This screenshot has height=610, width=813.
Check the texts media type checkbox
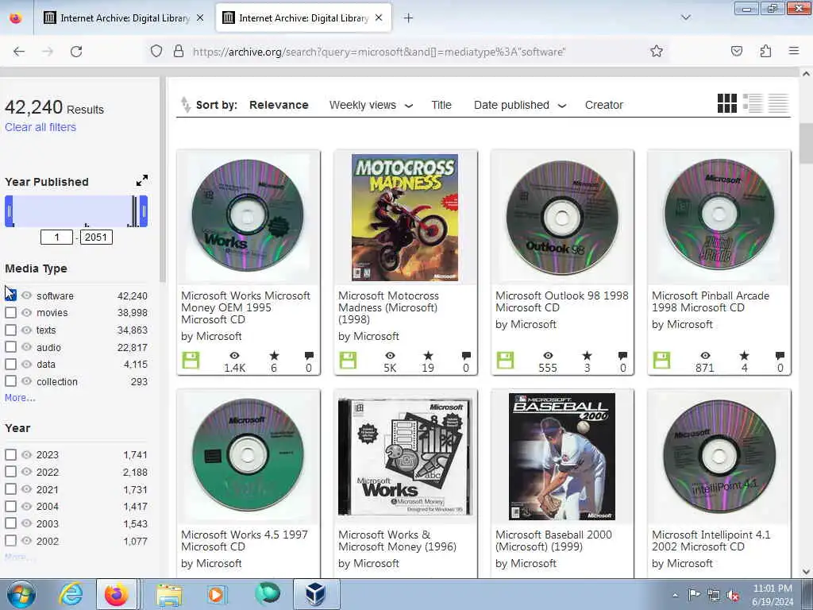tap(10, 330)
